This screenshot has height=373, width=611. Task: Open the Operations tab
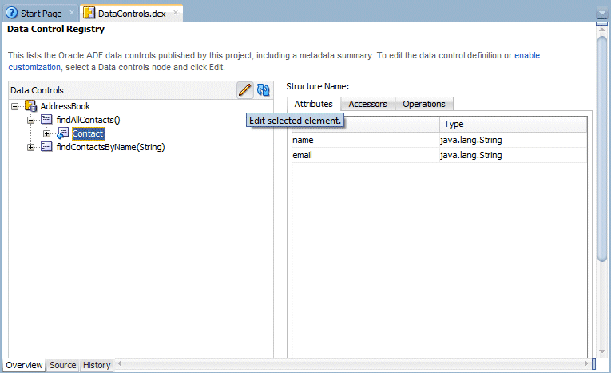click(424, 104)
